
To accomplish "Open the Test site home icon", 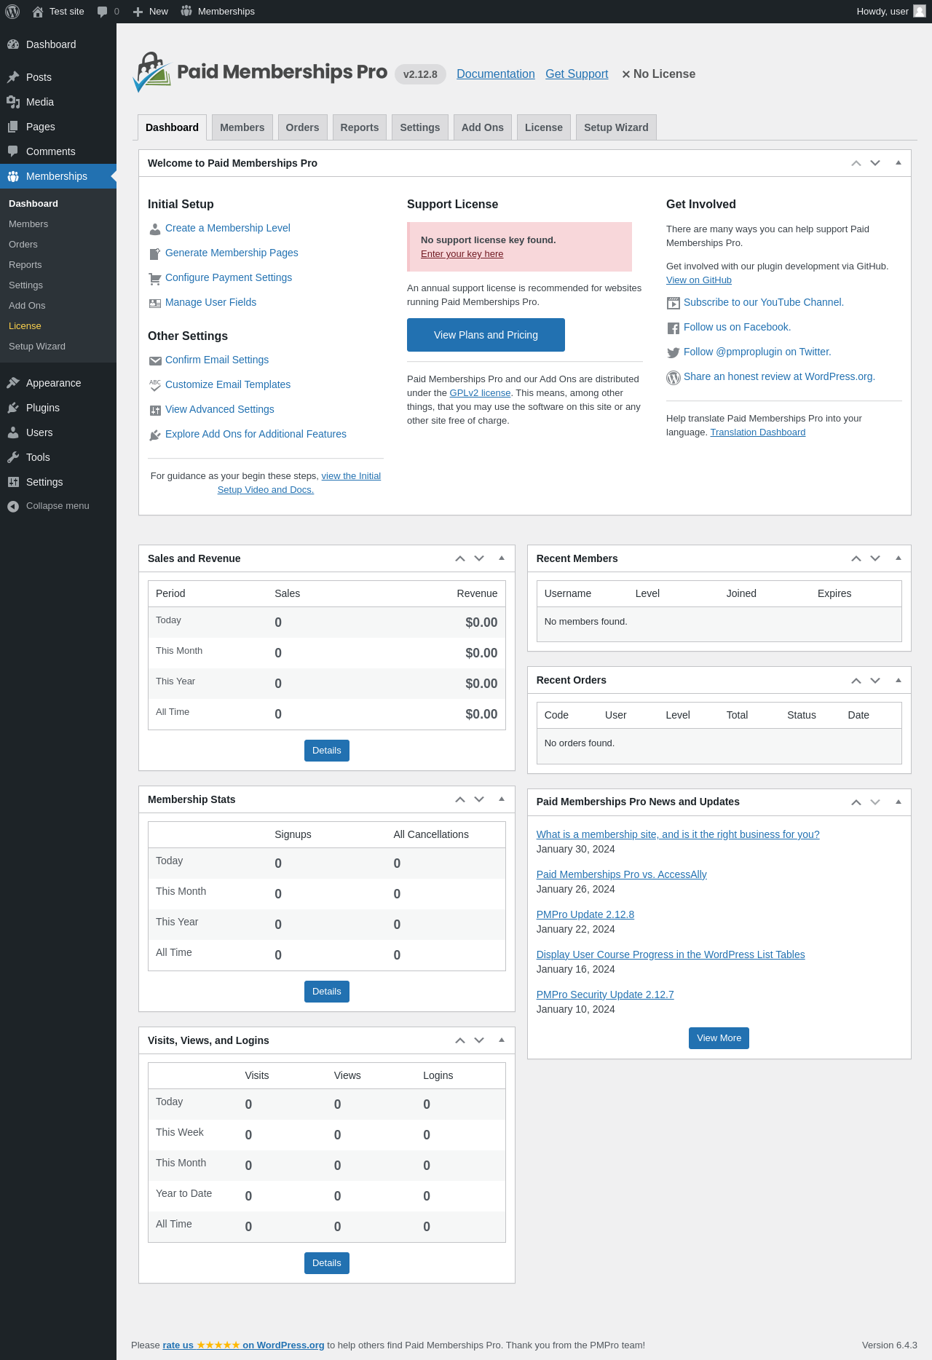I will coord(38,12).
